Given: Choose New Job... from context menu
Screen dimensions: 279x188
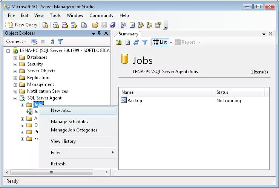Looking at the screenshot, I should (78, 110).
